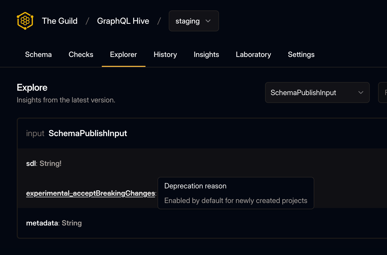Open the Settings tab

[x=301, y=55]
